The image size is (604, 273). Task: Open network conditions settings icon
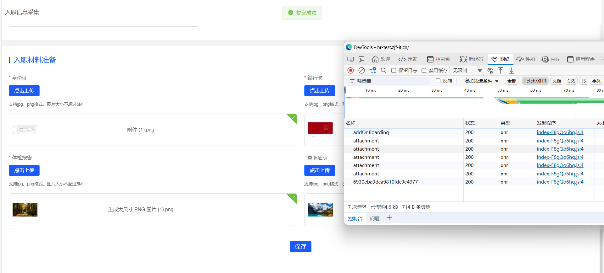[x=490, y=71]
